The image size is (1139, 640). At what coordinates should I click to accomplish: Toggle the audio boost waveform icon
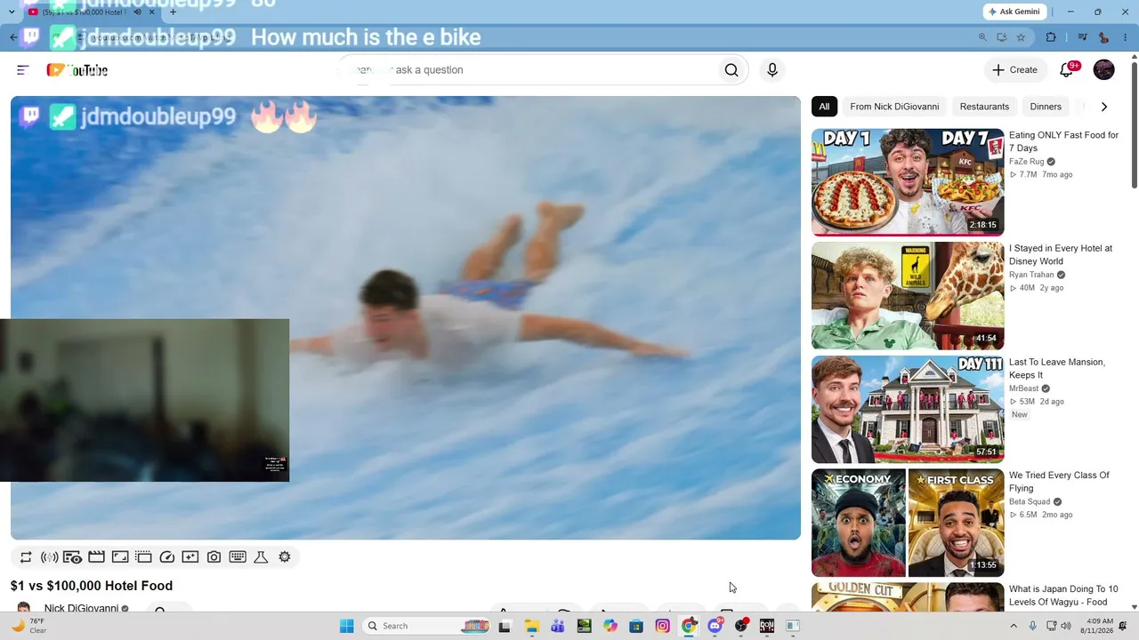click(50, 557)
